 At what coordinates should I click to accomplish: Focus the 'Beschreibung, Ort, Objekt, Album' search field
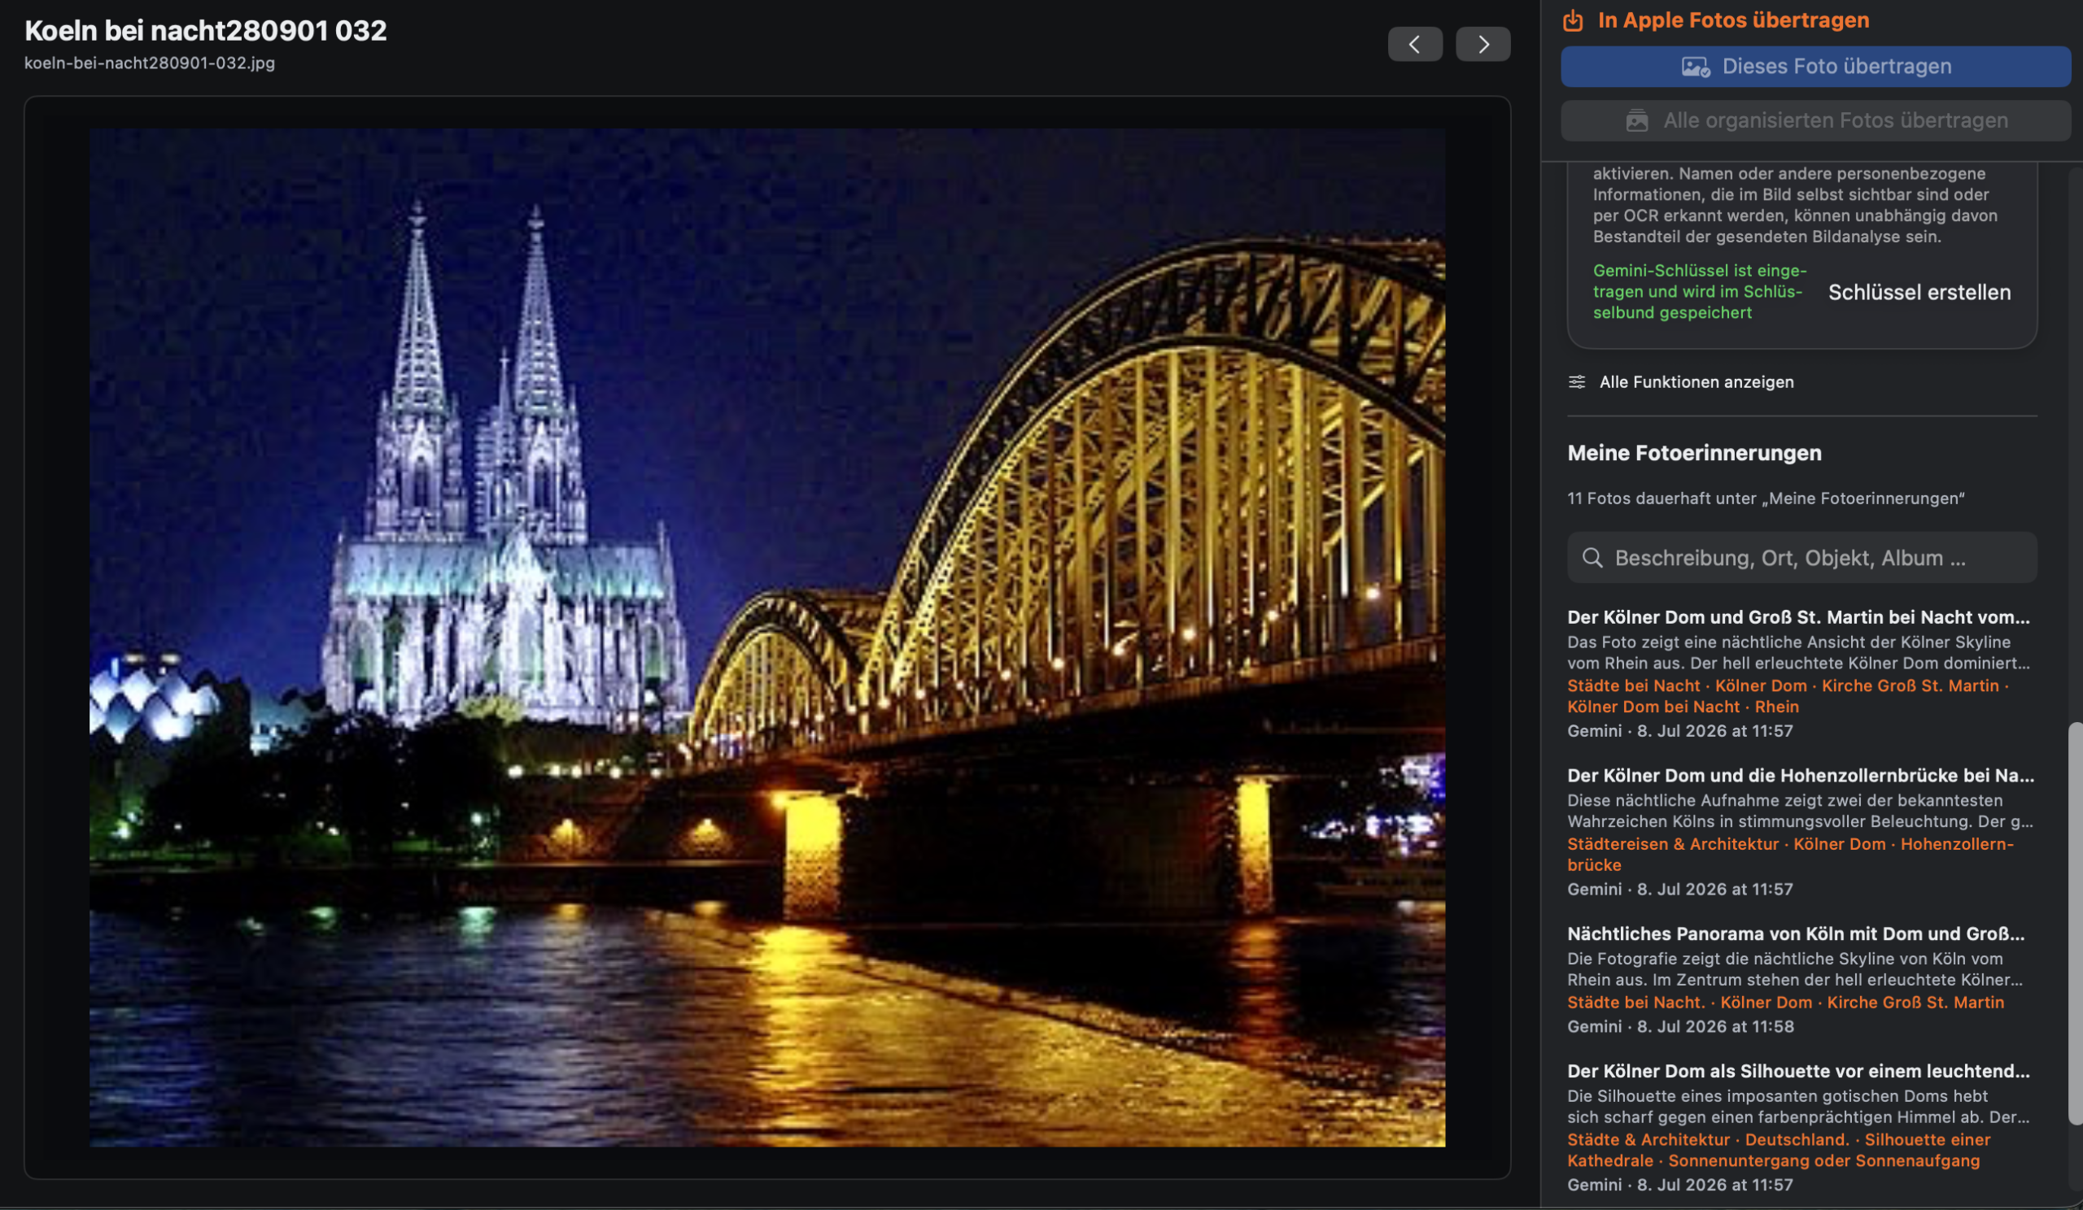[1802, 558]
